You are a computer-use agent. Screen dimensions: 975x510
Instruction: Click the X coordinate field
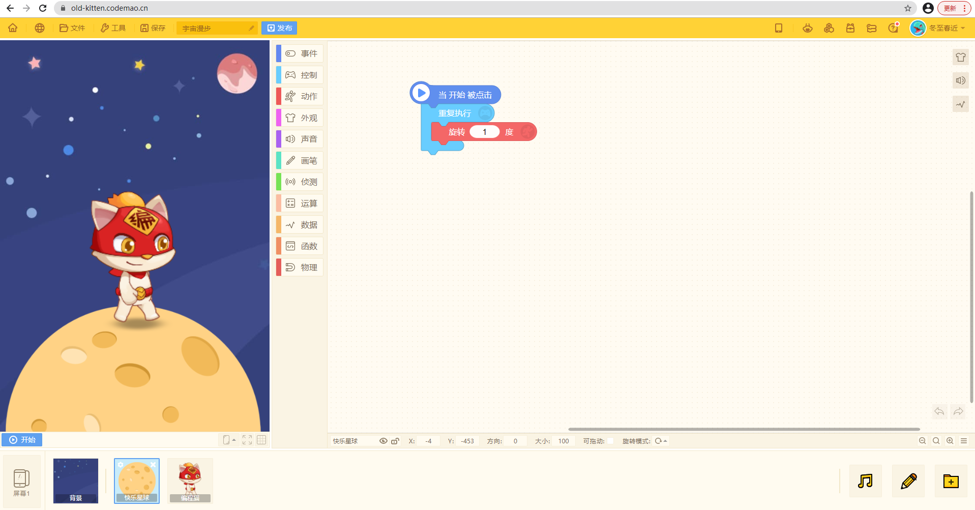coord(429,441)
